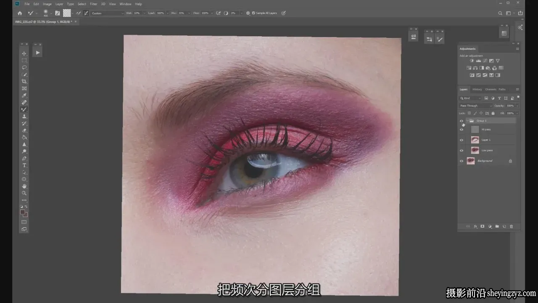Click the foreground color swatch
The height and width of the screenshot is (303, 538).
[x=23, y=212]
